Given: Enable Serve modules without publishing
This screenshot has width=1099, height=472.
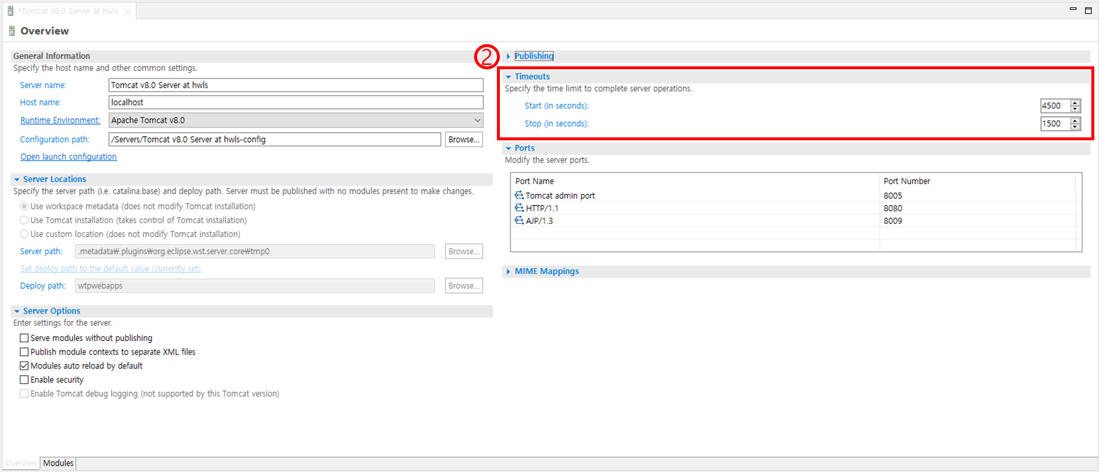Looking at the screenshot, I should tap(24, 338).
